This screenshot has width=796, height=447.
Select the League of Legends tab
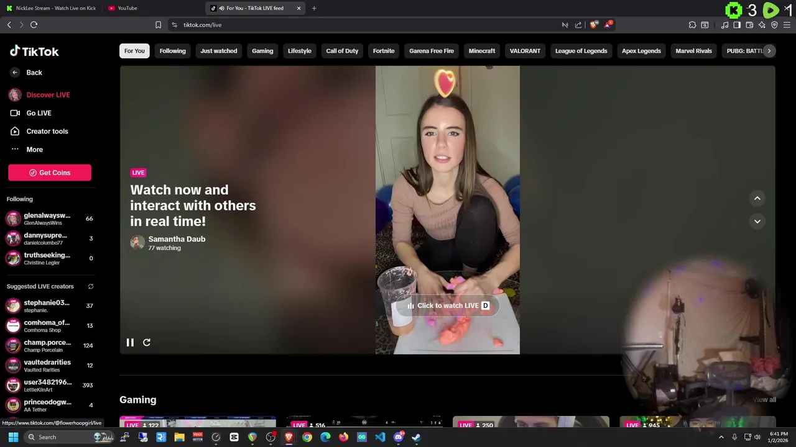[581, 51]
